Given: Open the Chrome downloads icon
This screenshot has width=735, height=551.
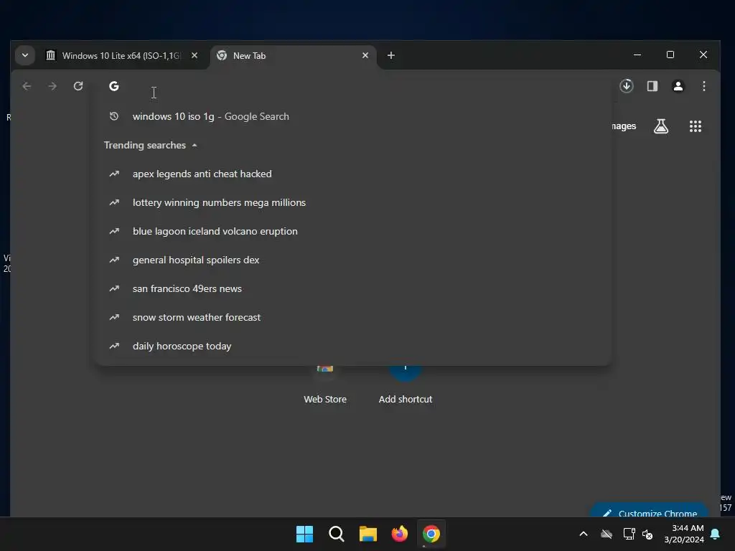Looking at the screenshot, I should [626, 86].
